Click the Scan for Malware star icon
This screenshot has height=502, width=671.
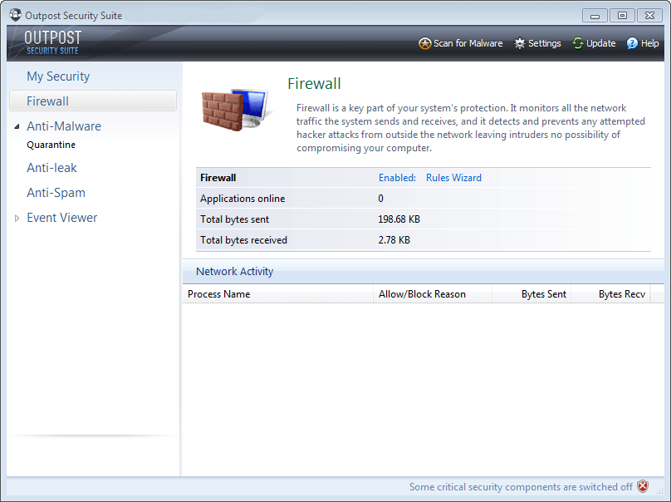[424, 43]
